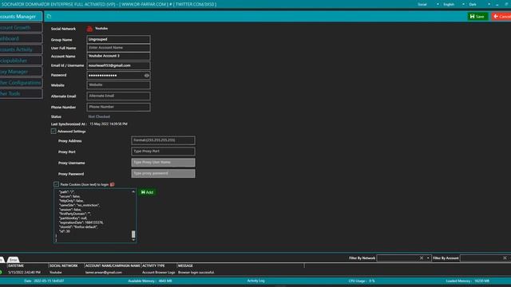Click the Group Name field showing Ungrouped

coord(118,39)
